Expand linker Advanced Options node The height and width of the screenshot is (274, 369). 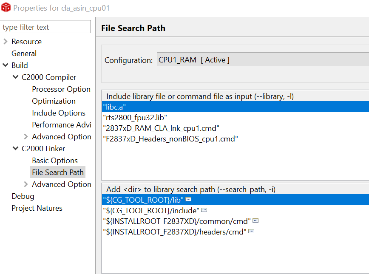coord(26,184)
